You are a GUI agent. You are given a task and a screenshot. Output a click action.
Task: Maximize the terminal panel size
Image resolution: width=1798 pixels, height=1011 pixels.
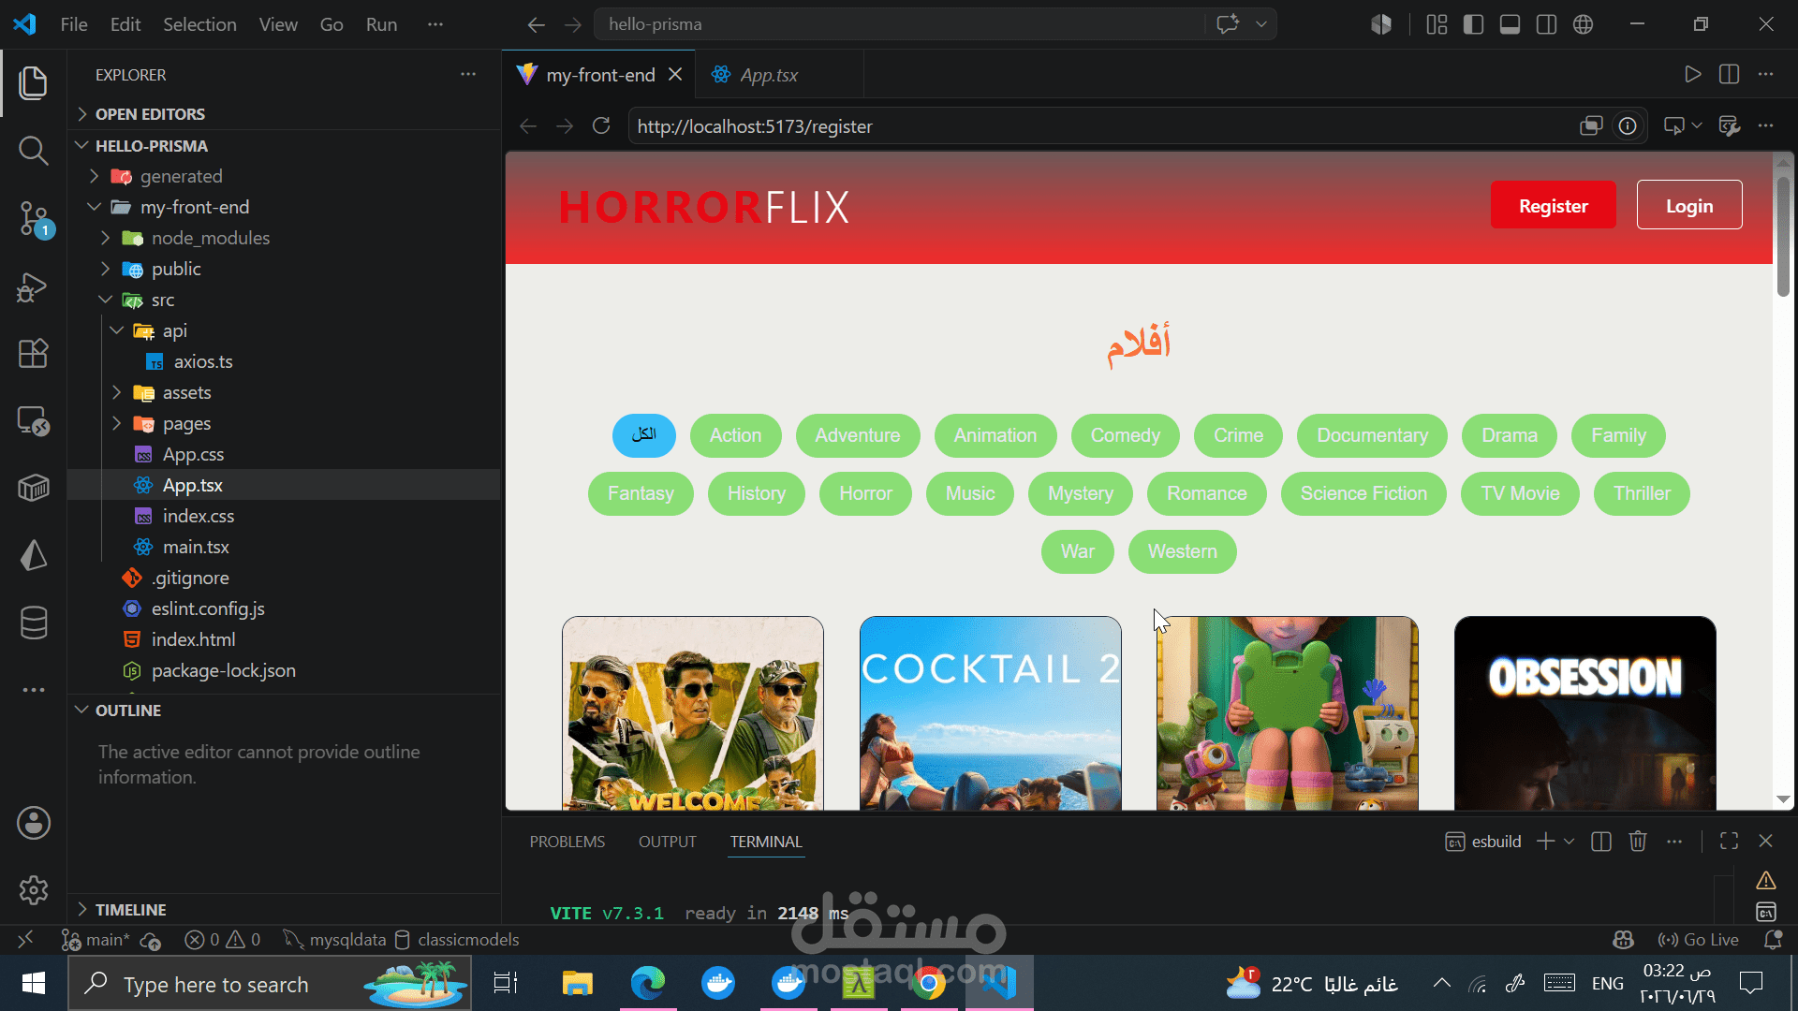(1729, 841)
